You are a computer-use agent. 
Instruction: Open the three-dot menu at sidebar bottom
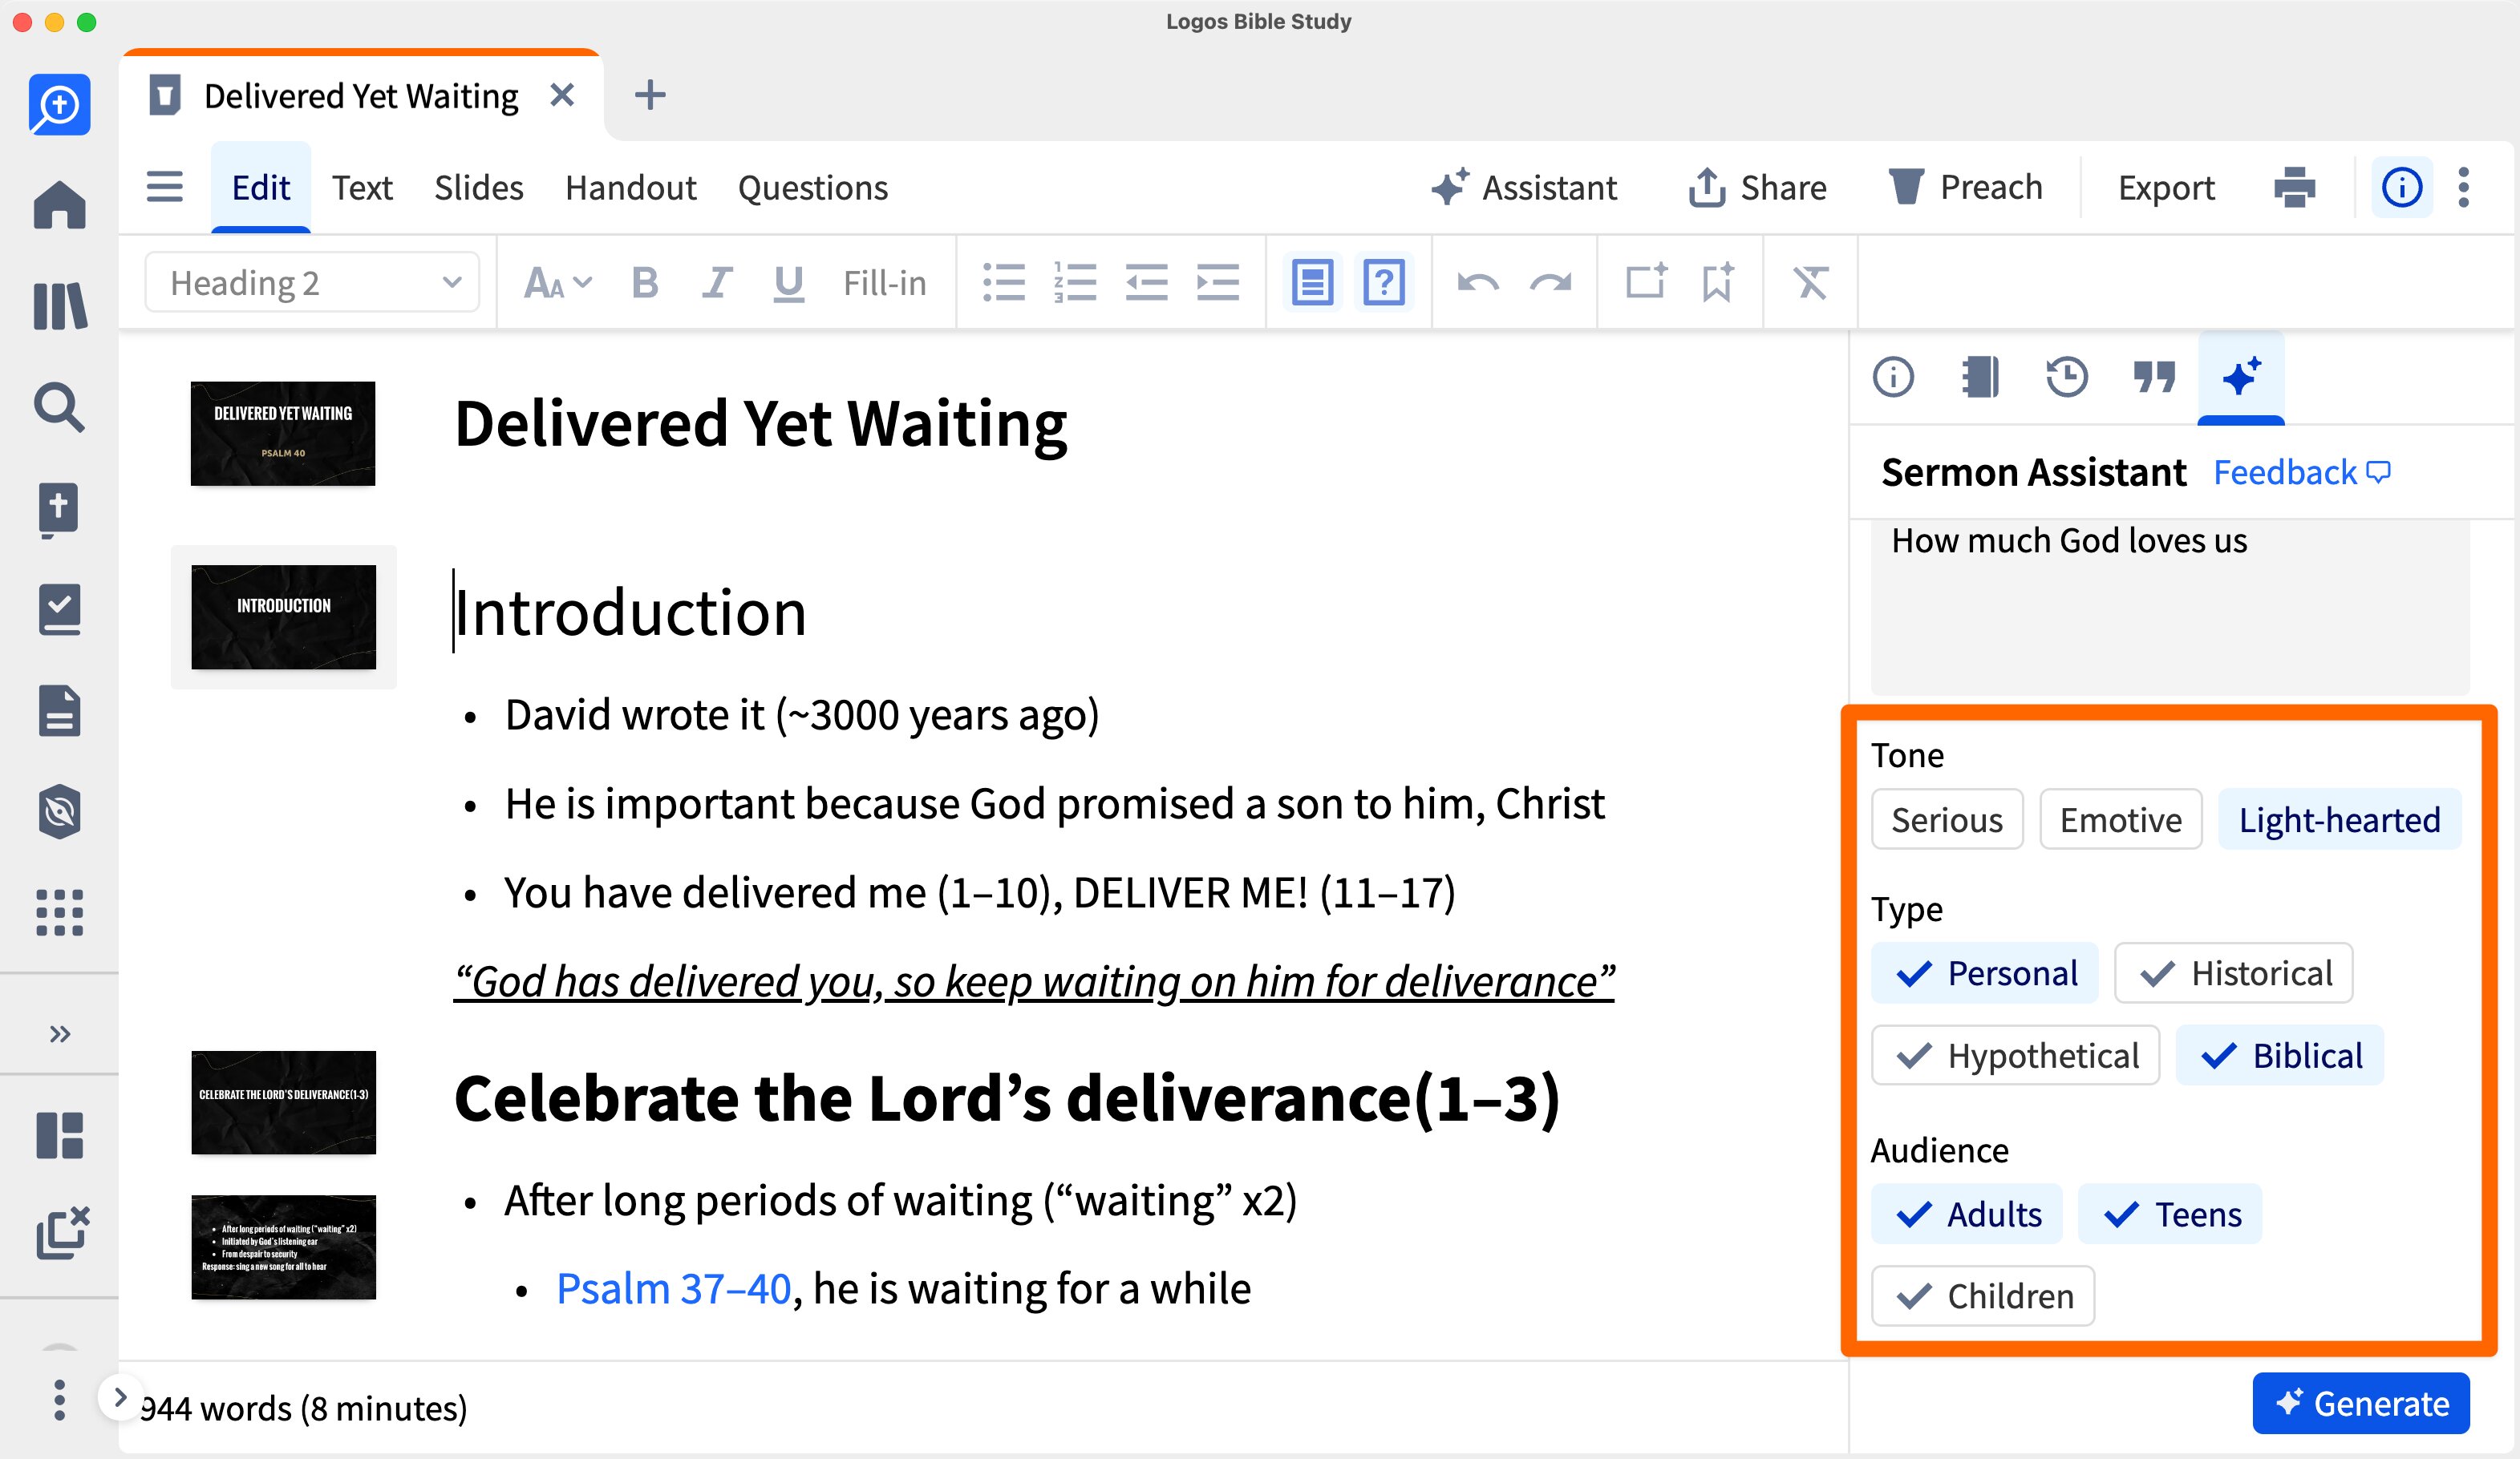point(59,1399)
